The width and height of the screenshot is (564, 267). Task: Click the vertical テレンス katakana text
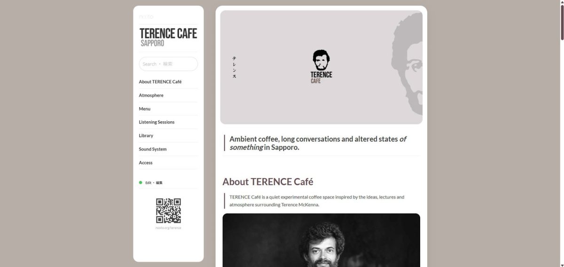pos(234,67)
